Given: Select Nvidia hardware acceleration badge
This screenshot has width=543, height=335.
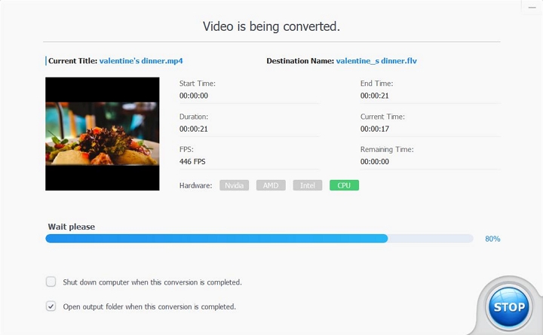Looking at the screenshot, I should pyautogui.click(x=234, y=185).
